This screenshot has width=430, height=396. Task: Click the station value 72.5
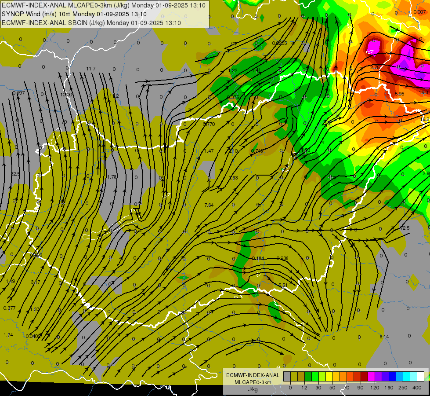point(405,228)
